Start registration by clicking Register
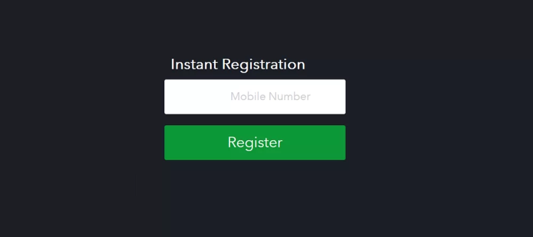The image size is (533, 237). (x=255, y=143)
